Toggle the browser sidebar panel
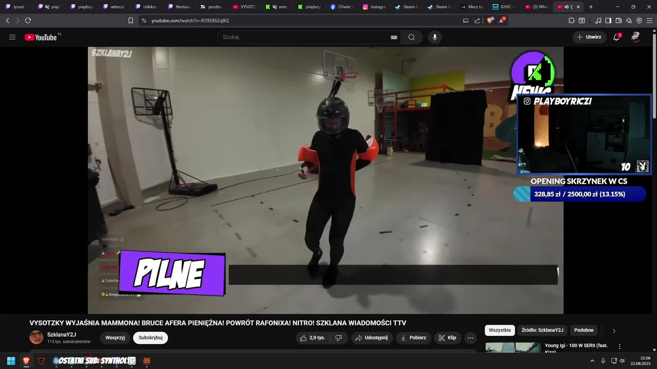 point(608,20)
